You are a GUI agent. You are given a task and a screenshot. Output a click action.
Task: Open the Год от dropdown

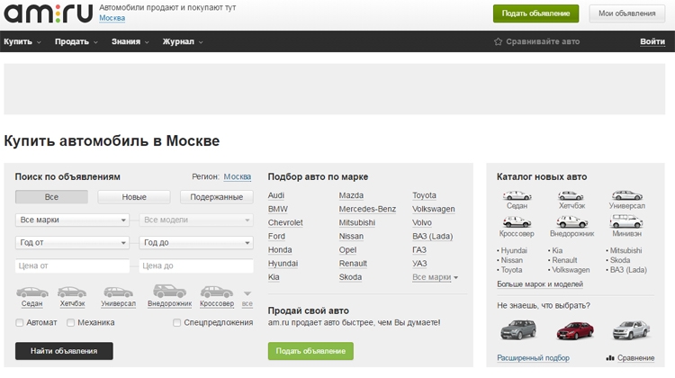pyautogui.click(x=72, y=242)
